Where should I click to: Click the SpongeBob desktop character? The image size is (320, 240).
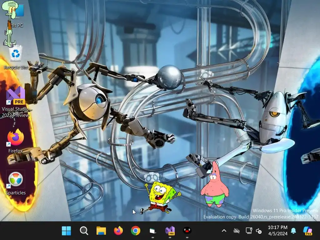tap(161, 197)
